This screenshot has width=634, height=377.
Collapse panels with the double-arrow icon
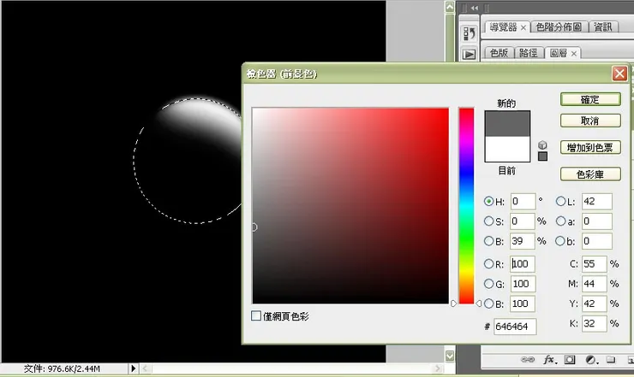[475, 8]
